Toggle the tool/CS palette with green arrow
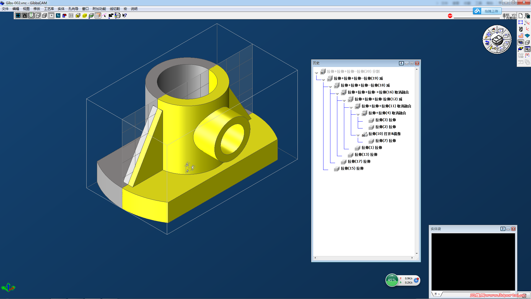The width and height of the screenshot is (531, 299). click(31, 16)
